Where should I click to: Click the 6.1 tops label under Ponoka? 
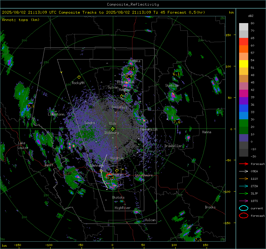point(131,69)
